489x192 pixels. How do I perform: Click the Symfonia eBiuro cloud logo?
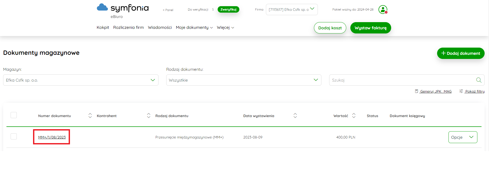(123, 11)
